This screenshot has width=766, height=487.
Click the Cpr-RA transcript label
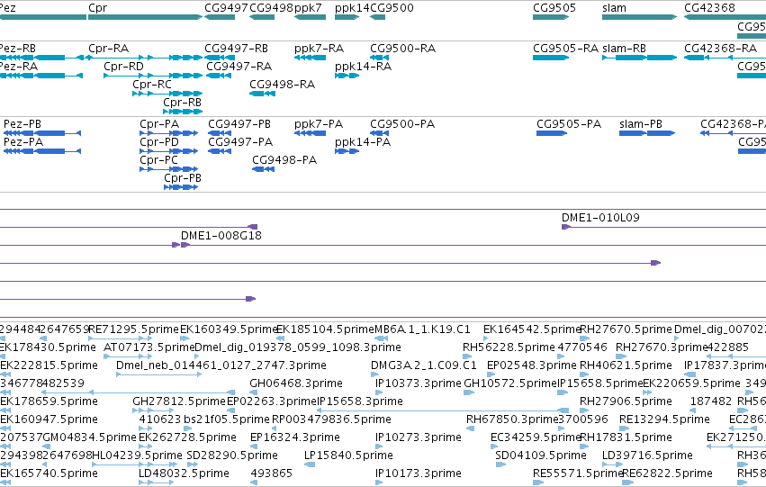[x=108, y=49]
